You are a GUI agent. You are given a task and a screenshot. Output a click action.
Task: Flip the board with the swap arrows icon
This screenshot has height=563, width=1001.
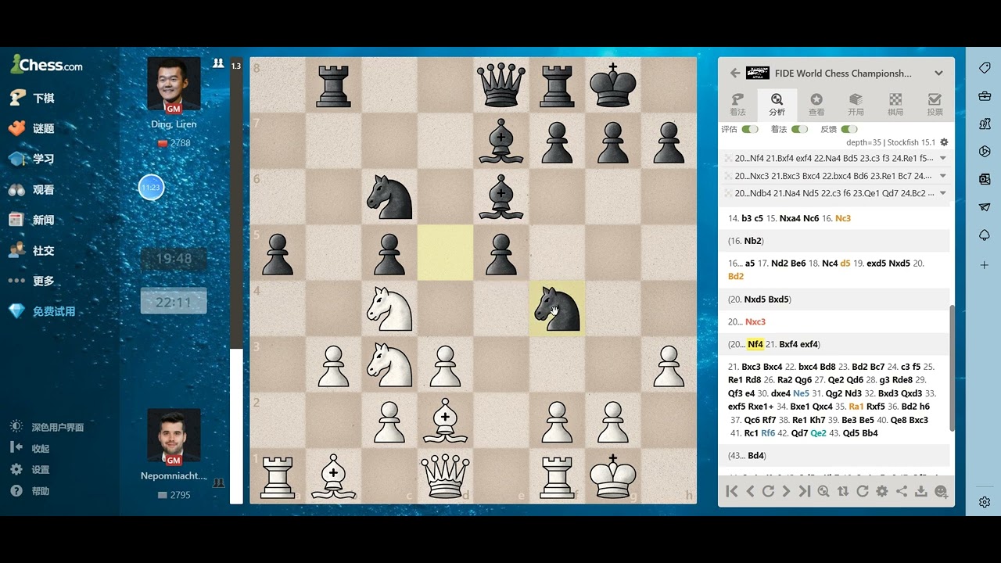tap(843, 491)
